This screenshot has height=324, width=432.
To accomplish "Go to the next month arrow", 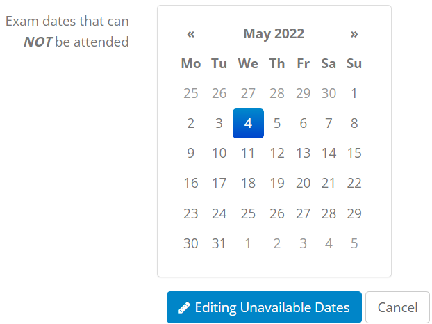I will pos(354,34).
